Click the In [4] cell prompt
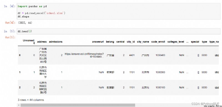The image size is (222, 107). pyautogui.click(x=10, y=6)
